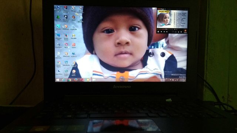Open the red round taskbar icon
The image size is (237, 133).
point(82,80)
